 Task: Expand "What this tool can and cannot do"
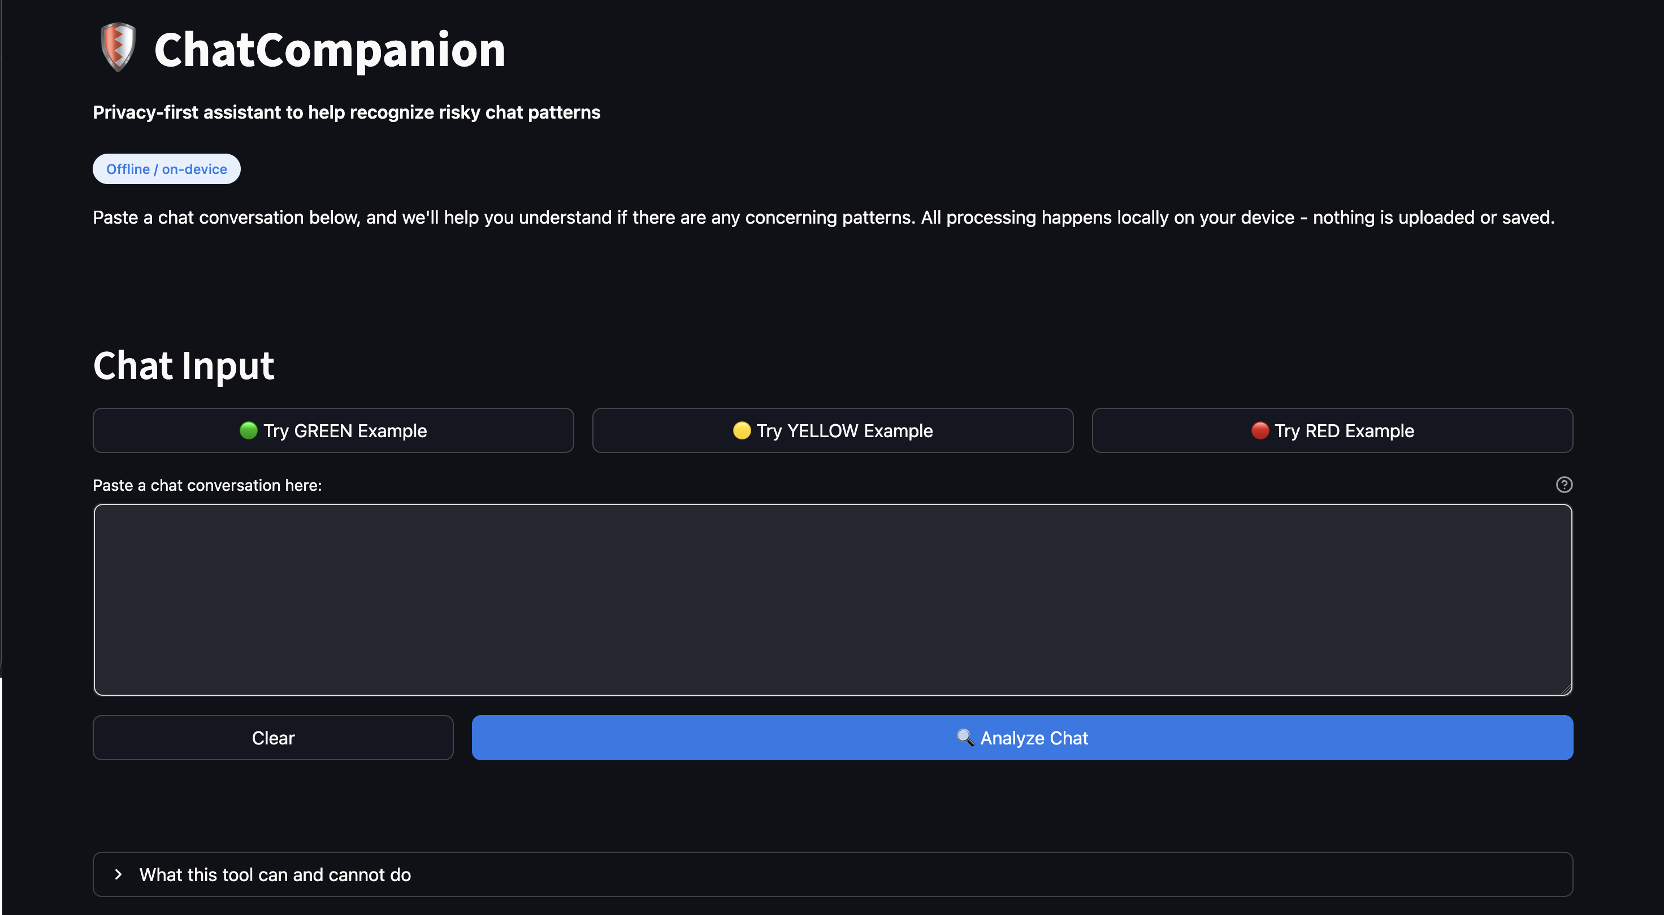tap(274, 874)
